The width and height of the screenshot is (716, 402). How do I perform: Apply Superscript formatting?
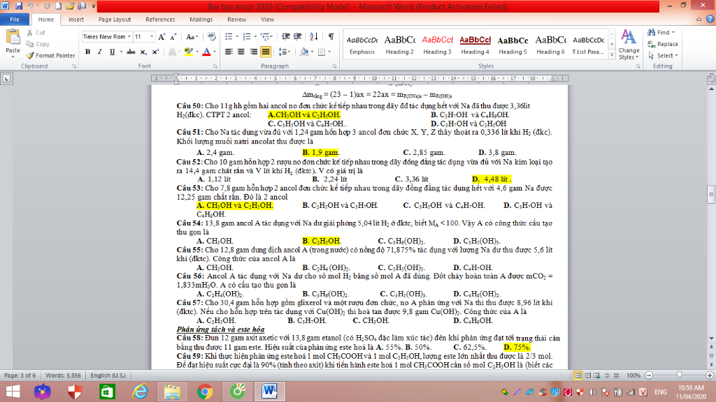pyautogui.click(x=155, y=52)
